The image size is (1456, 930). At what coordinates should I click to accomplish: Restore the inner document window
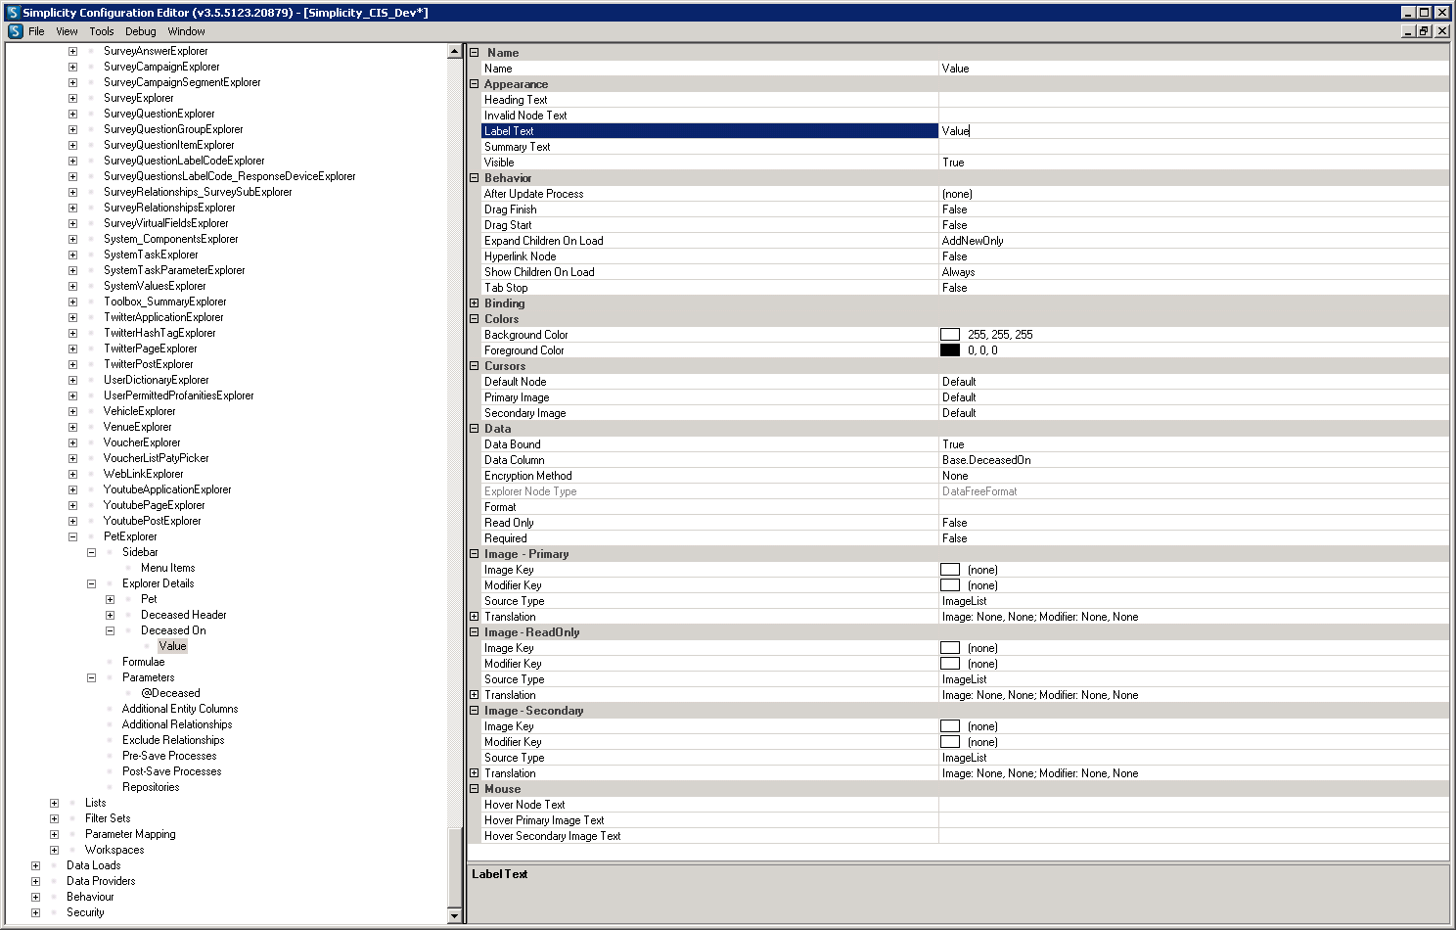click(x=1425, y=31)
